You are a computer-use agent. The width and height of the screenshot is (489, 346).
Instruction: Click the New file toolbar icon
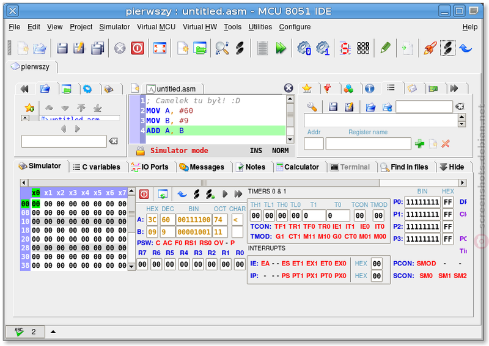pos(23,48)
